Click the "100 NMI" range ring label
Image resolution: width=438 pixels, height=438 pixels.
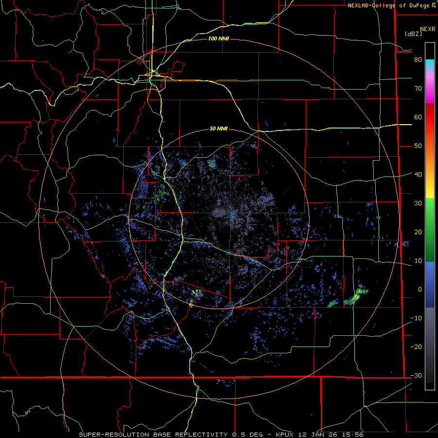pyautogui.click(x=219, y=38)
